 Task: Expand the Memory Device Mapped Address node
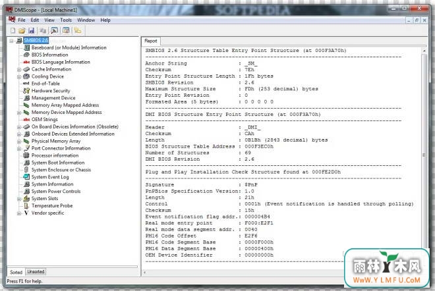(19, 113)
